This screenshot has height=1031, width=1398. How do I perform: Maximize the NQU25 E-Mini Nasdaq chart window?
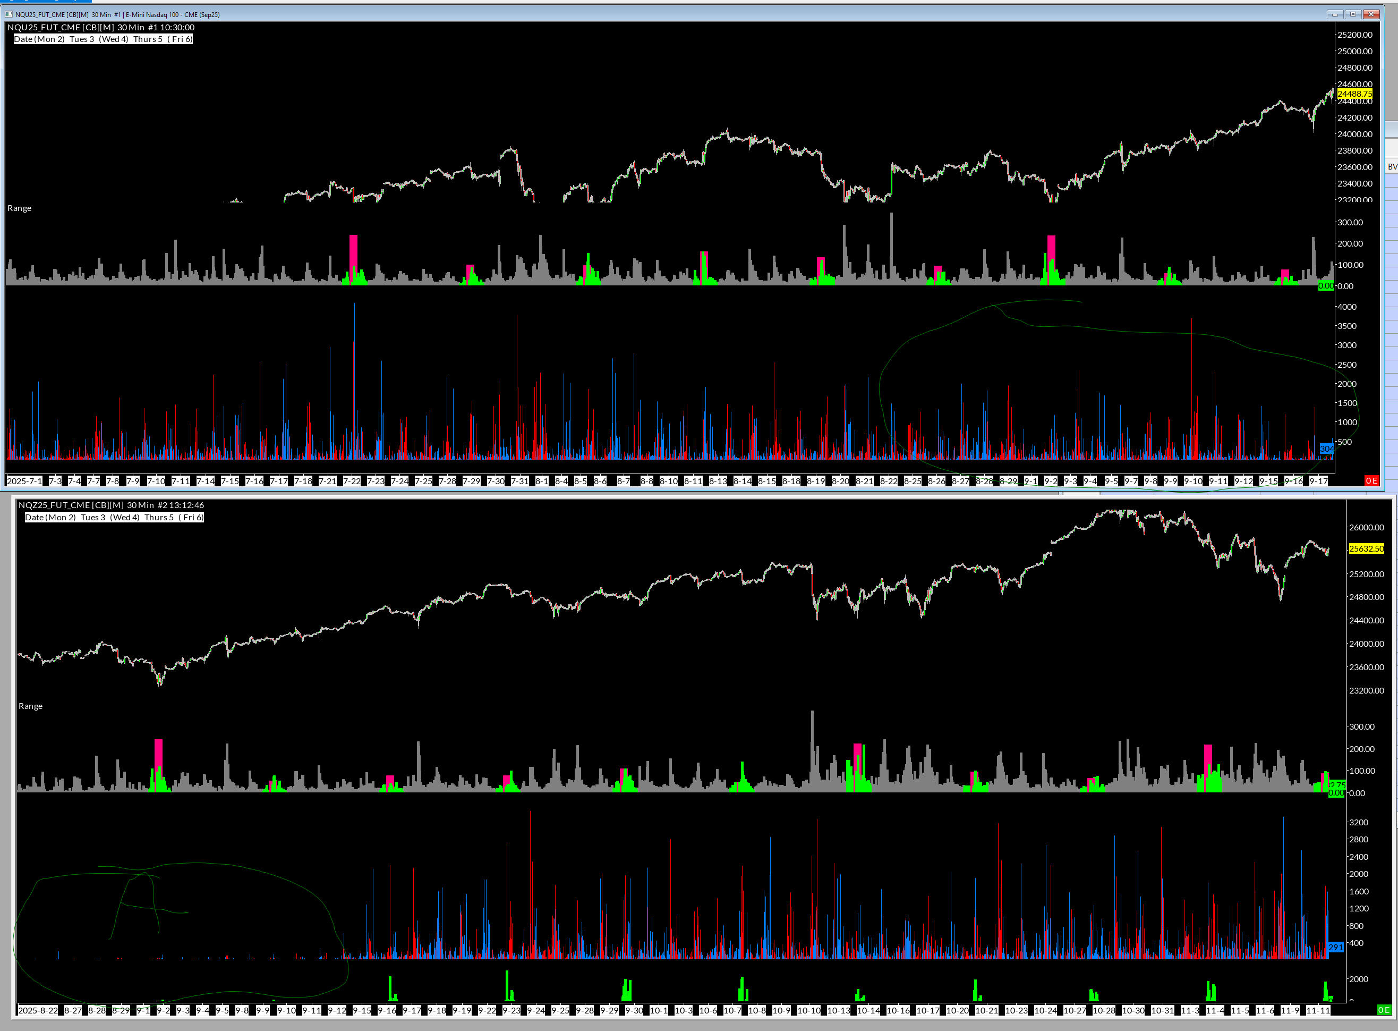[1353, 14]
